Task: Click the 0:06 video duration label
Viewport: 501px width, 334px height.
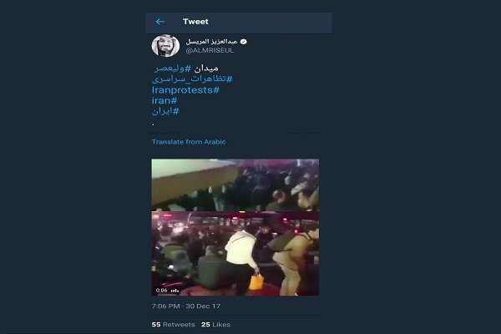Action: [162, 291]
